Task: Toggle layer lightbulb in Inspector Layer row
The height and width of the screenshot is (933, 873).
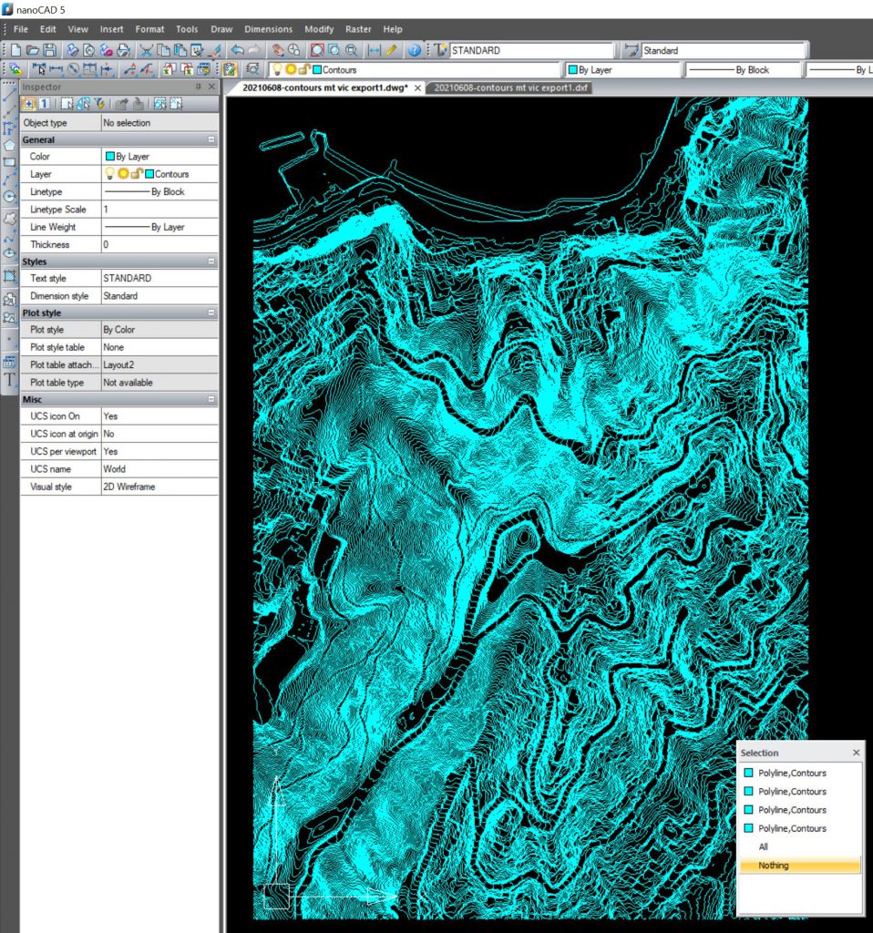Action: pyautogui.click(x=110, y=174)
